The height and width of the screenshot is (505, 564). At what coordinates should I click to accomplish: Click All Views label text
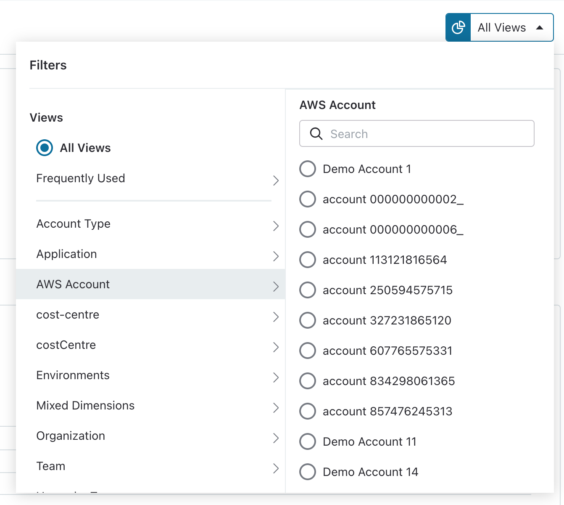(x=85, y=148)
